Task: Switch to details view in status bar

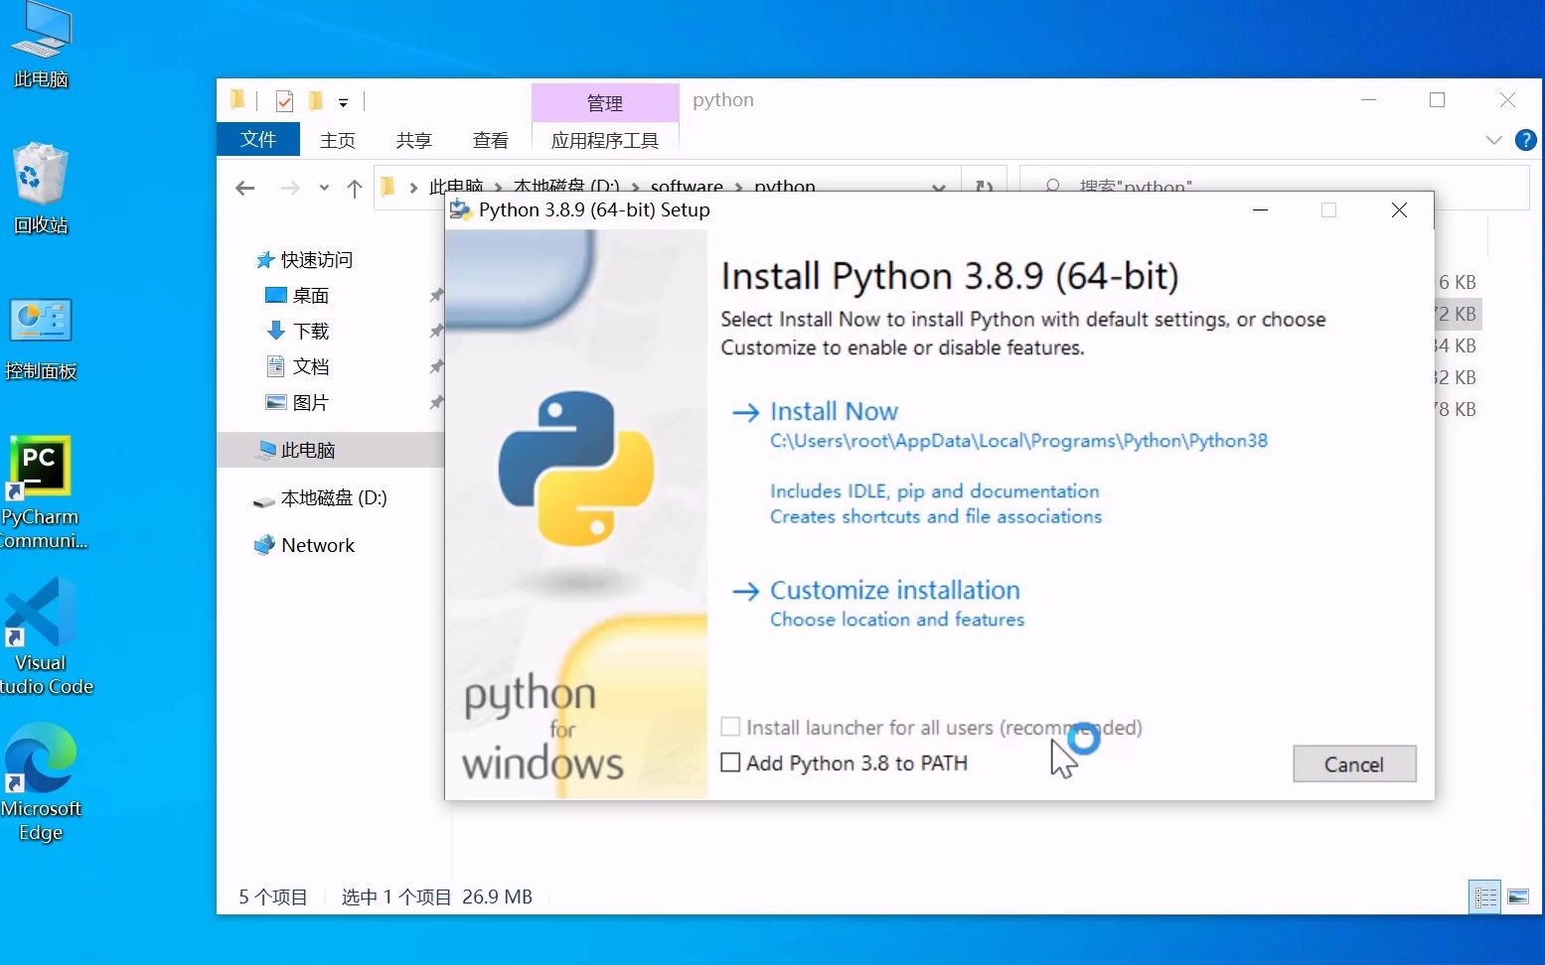Action: [x=1485, y=896]
